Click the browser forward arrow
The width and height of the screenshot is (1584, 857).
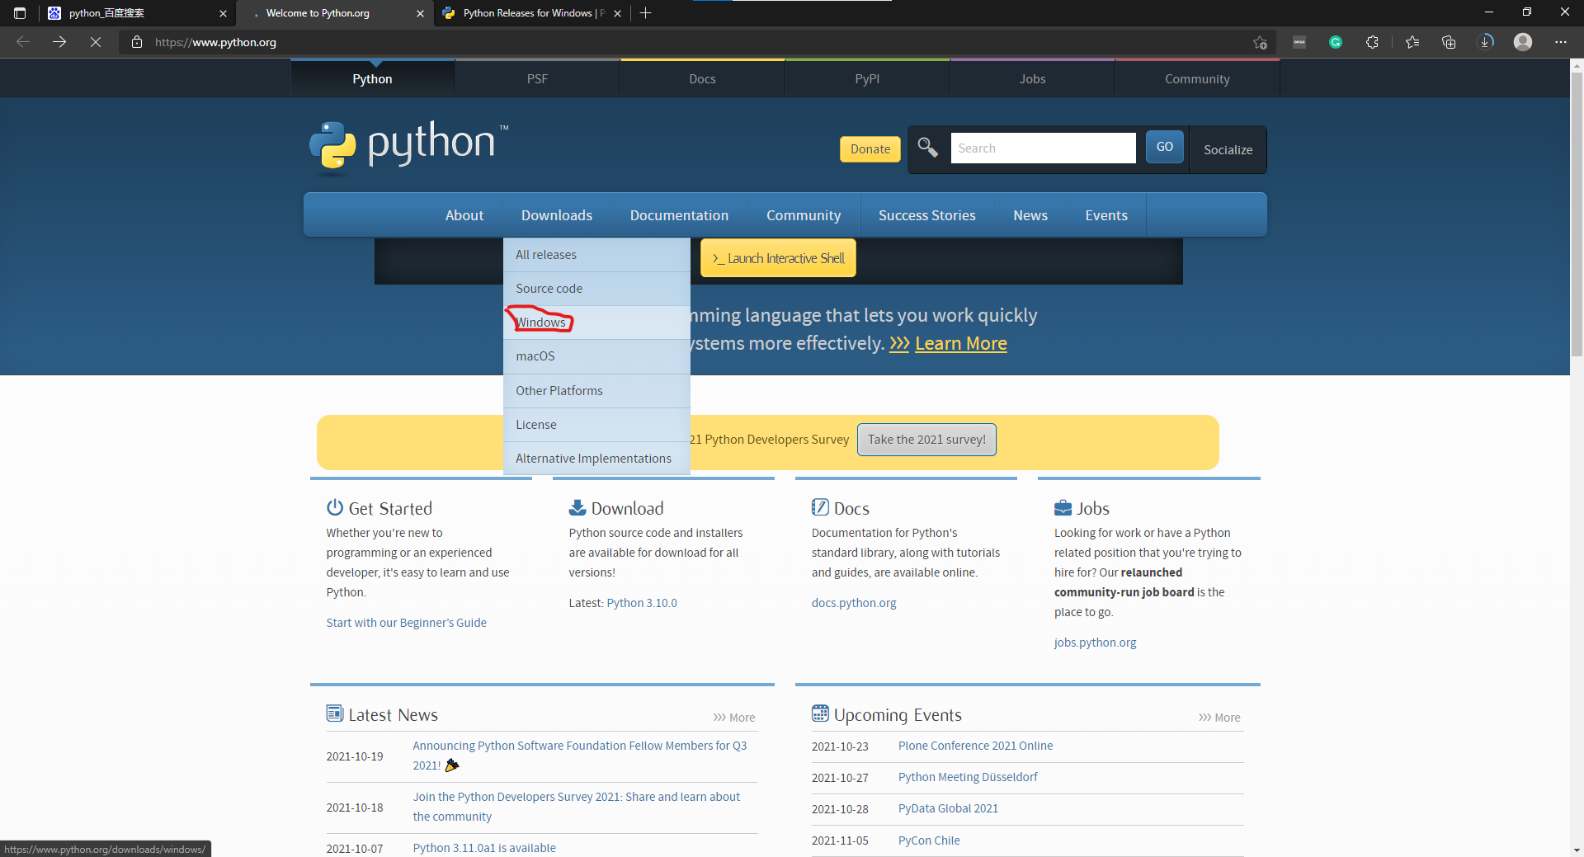click(59, 42)
